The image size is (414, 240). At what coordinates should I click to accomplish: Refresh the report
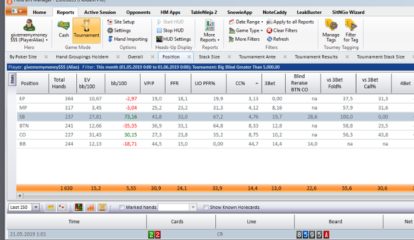277,39
